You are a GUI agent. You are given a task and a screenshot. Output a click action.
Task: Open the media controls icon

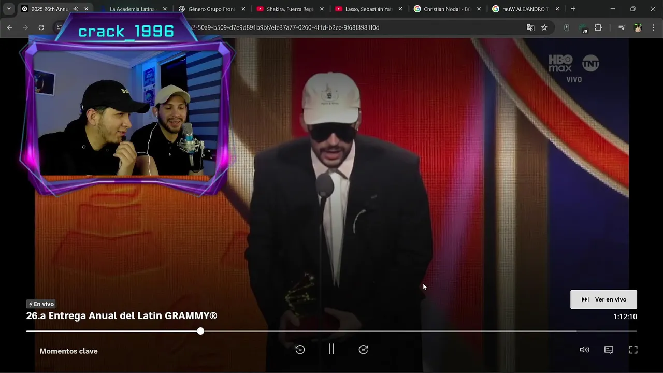(622, 27)
